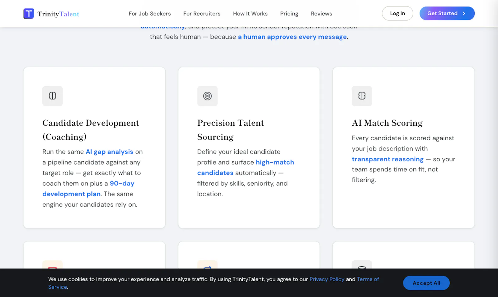Go to How It Works section
Screen dimensions: 498x297
(250, 14)
